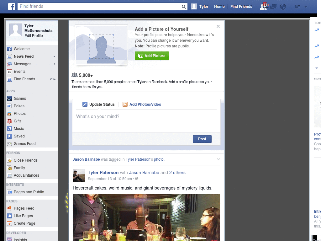
Task: Click the 'photo' link in story header
Action: point(159,159)
